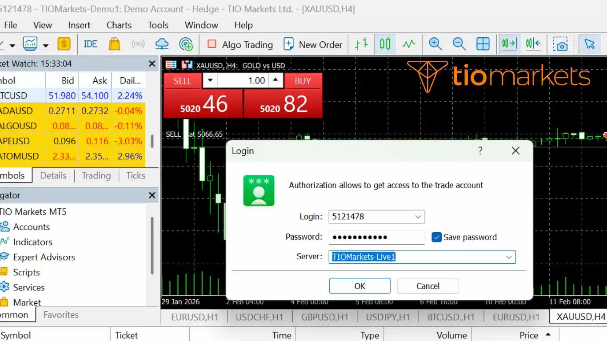This screenshot has width=607, height=341.
Task: Click the Password field in Login dialog
Action: (377, 237)
